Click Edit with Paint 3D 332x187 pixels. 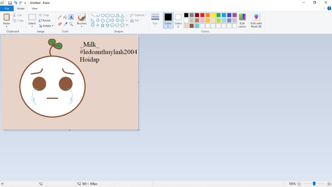(256, 20)
